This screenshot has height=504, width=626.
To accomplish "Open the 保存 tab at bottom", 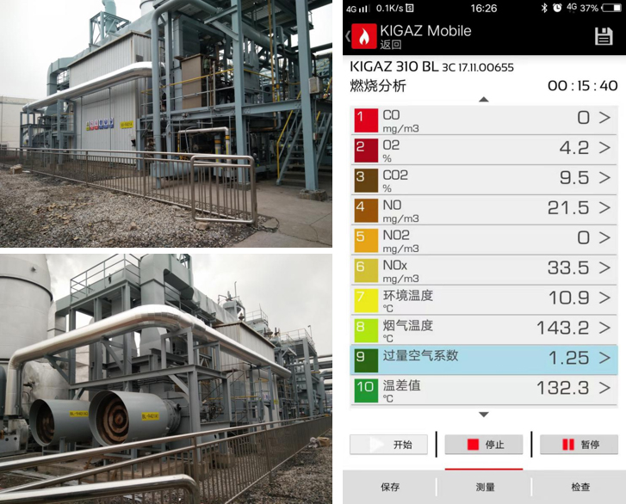I will coord(390,487).
